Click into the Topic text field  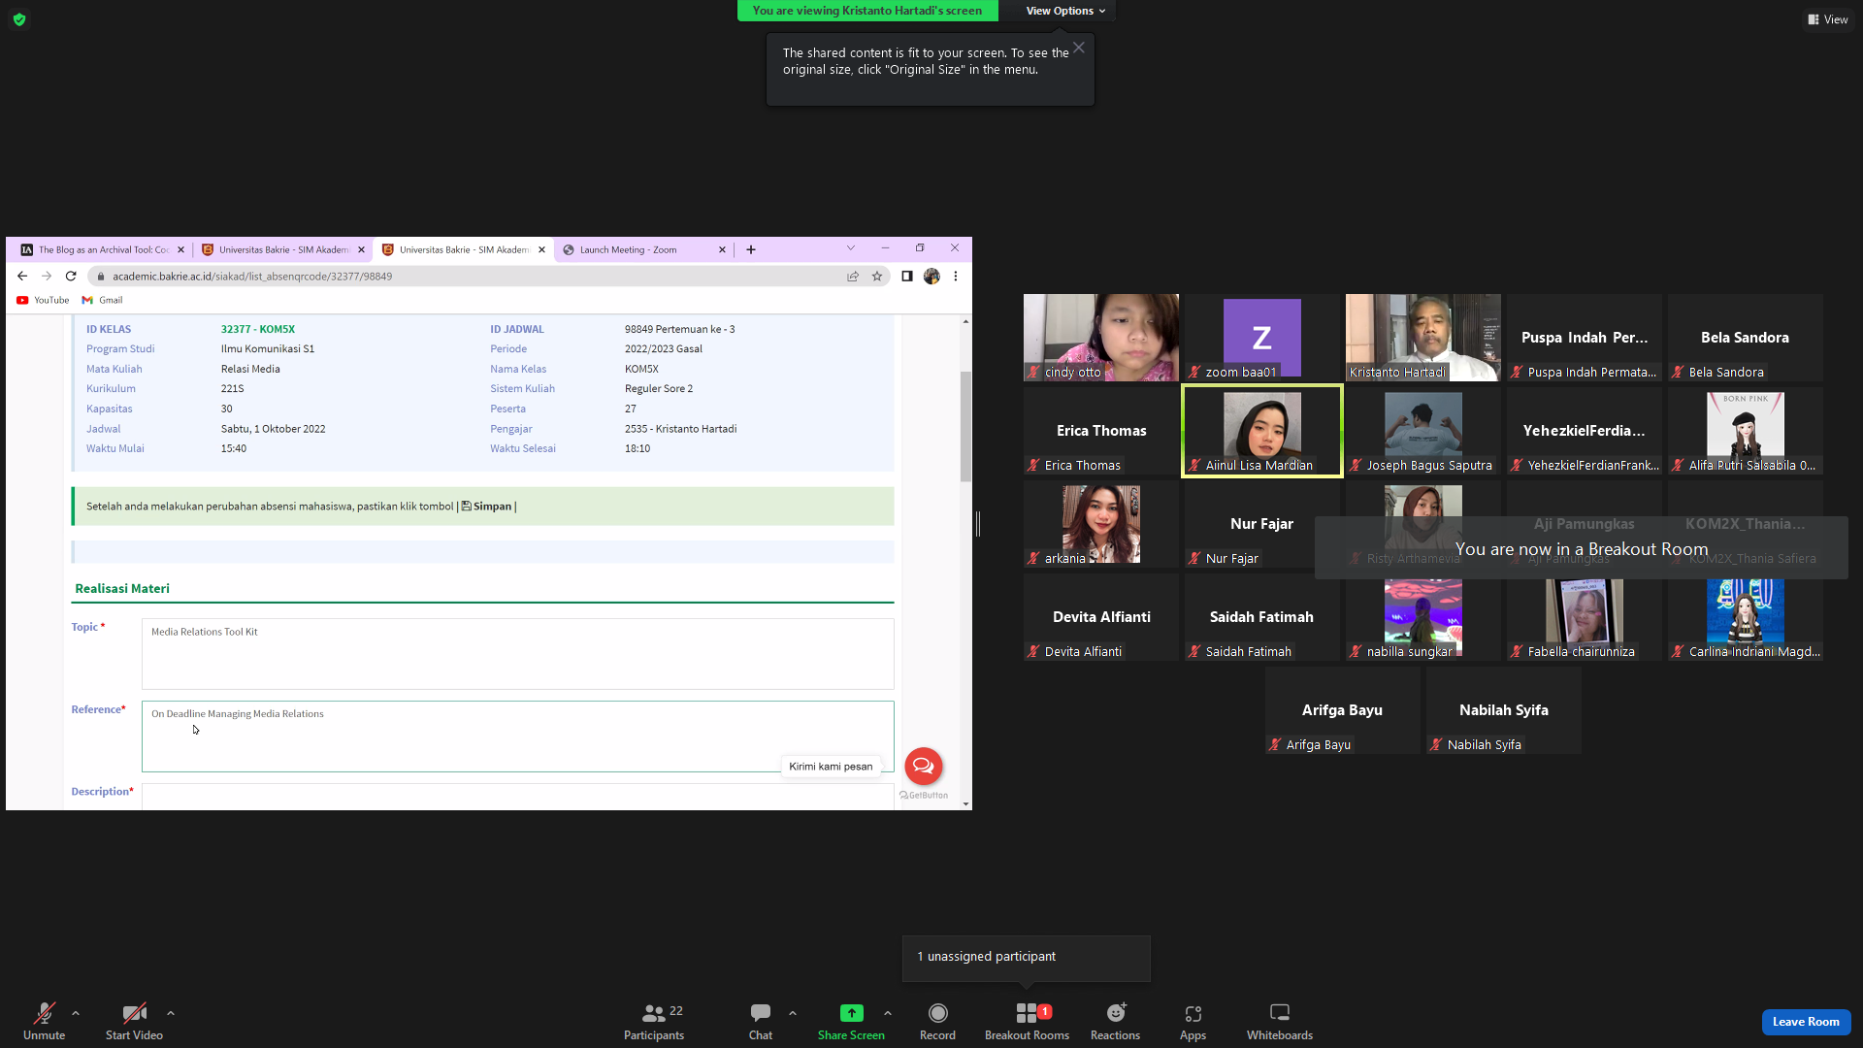[517, 654]
